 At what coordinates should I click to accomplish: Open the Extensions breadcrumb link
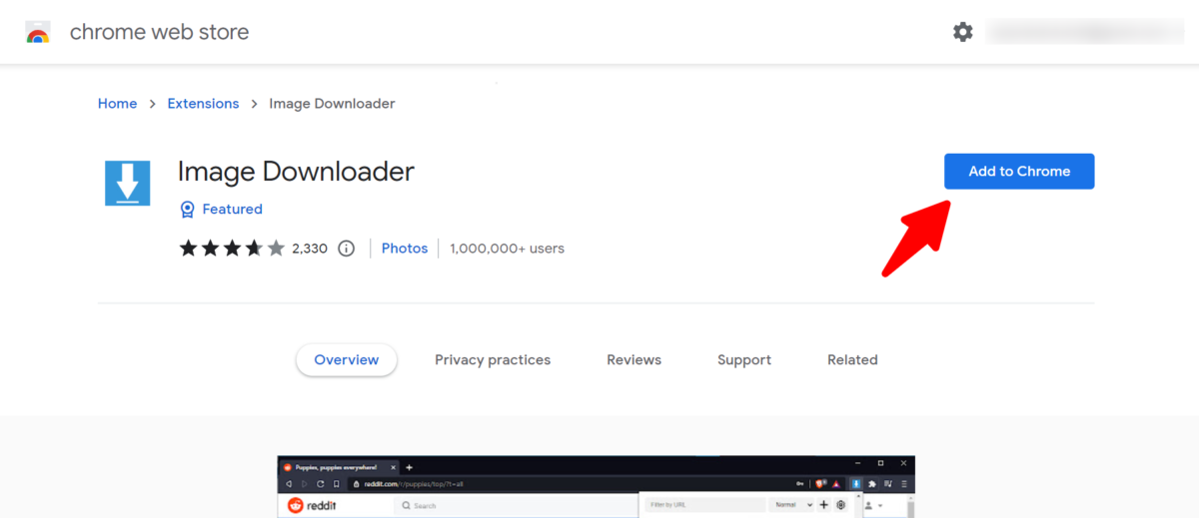[x=203, y=104]
